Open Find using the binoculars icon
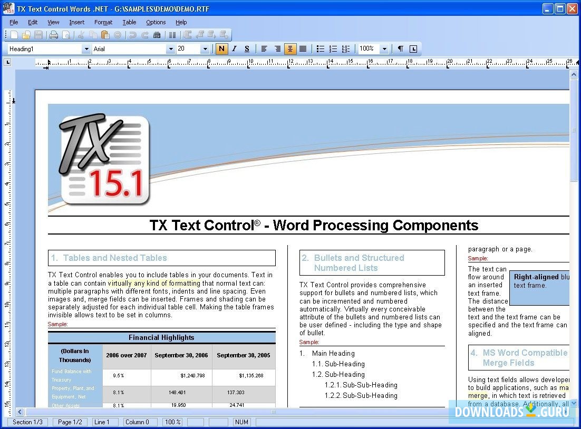Screen dimensions: 581x429 156,35
